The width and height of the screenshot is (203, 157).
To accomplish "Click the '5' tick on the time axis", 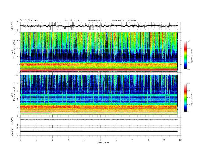I will [100, 140].
